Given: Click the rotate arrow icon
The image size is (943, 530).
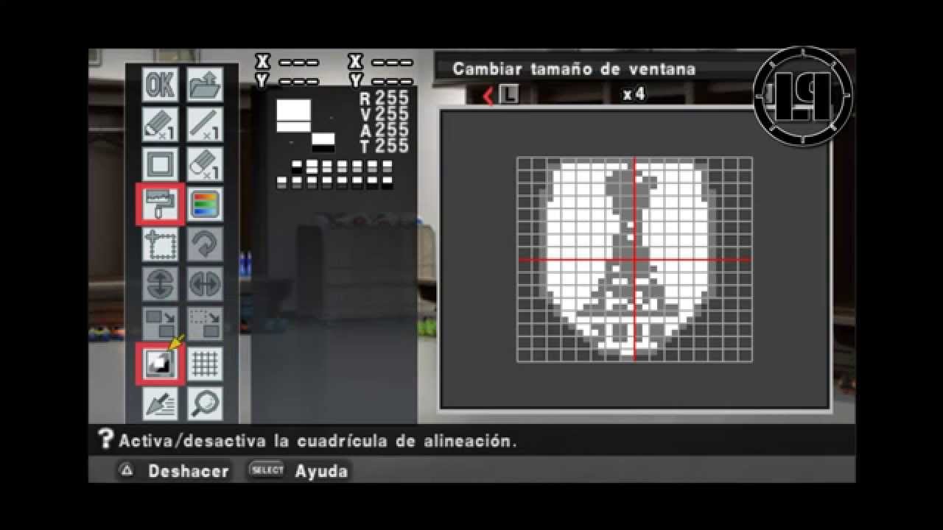Looking at the screenshot, I should tap(205, 244).
